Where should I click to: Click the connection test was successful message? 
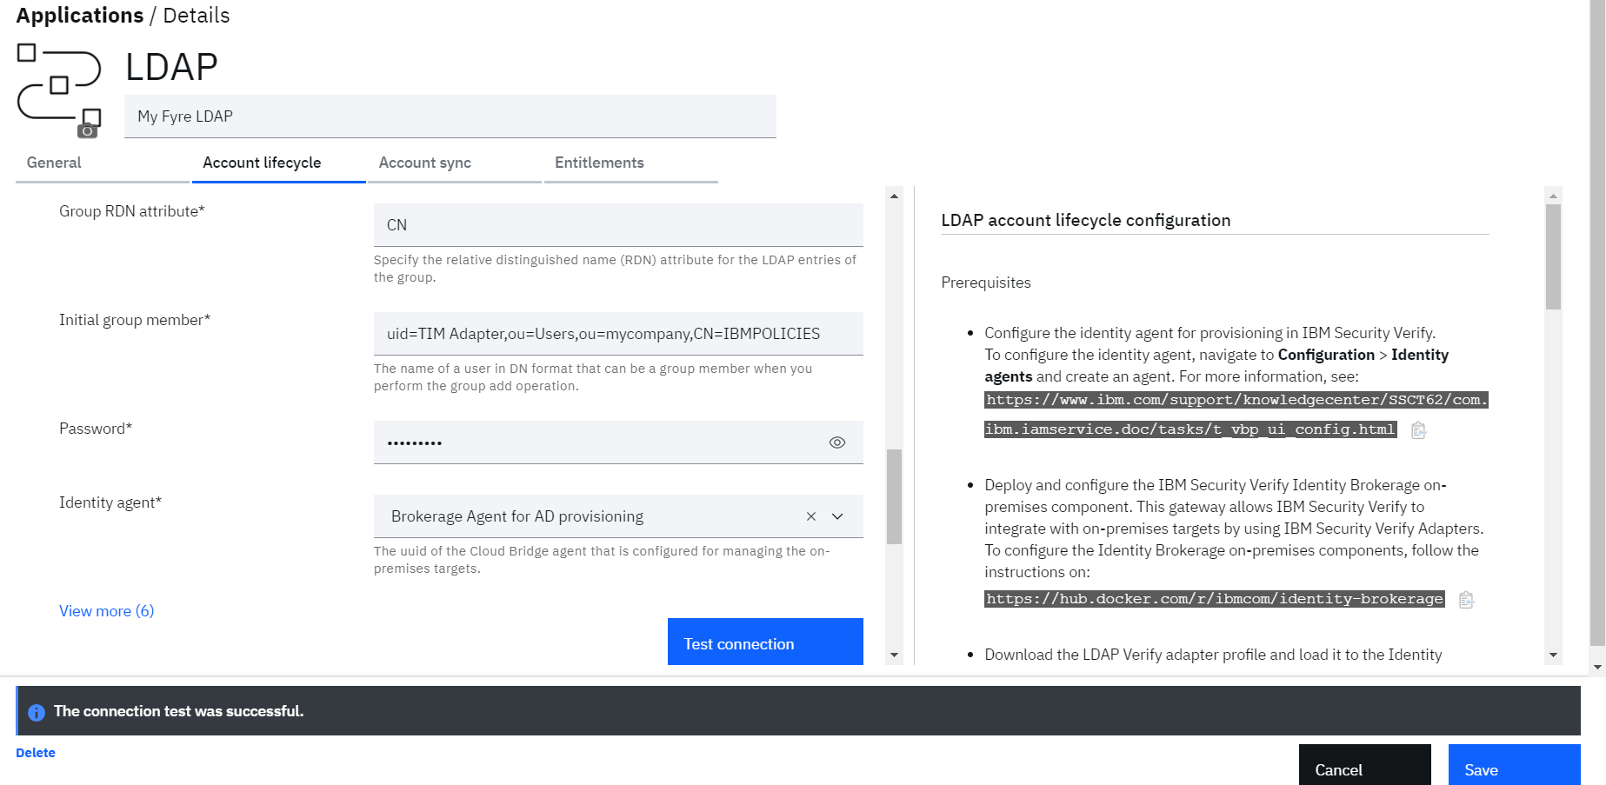pyautogui.click(x=179, y=711)
